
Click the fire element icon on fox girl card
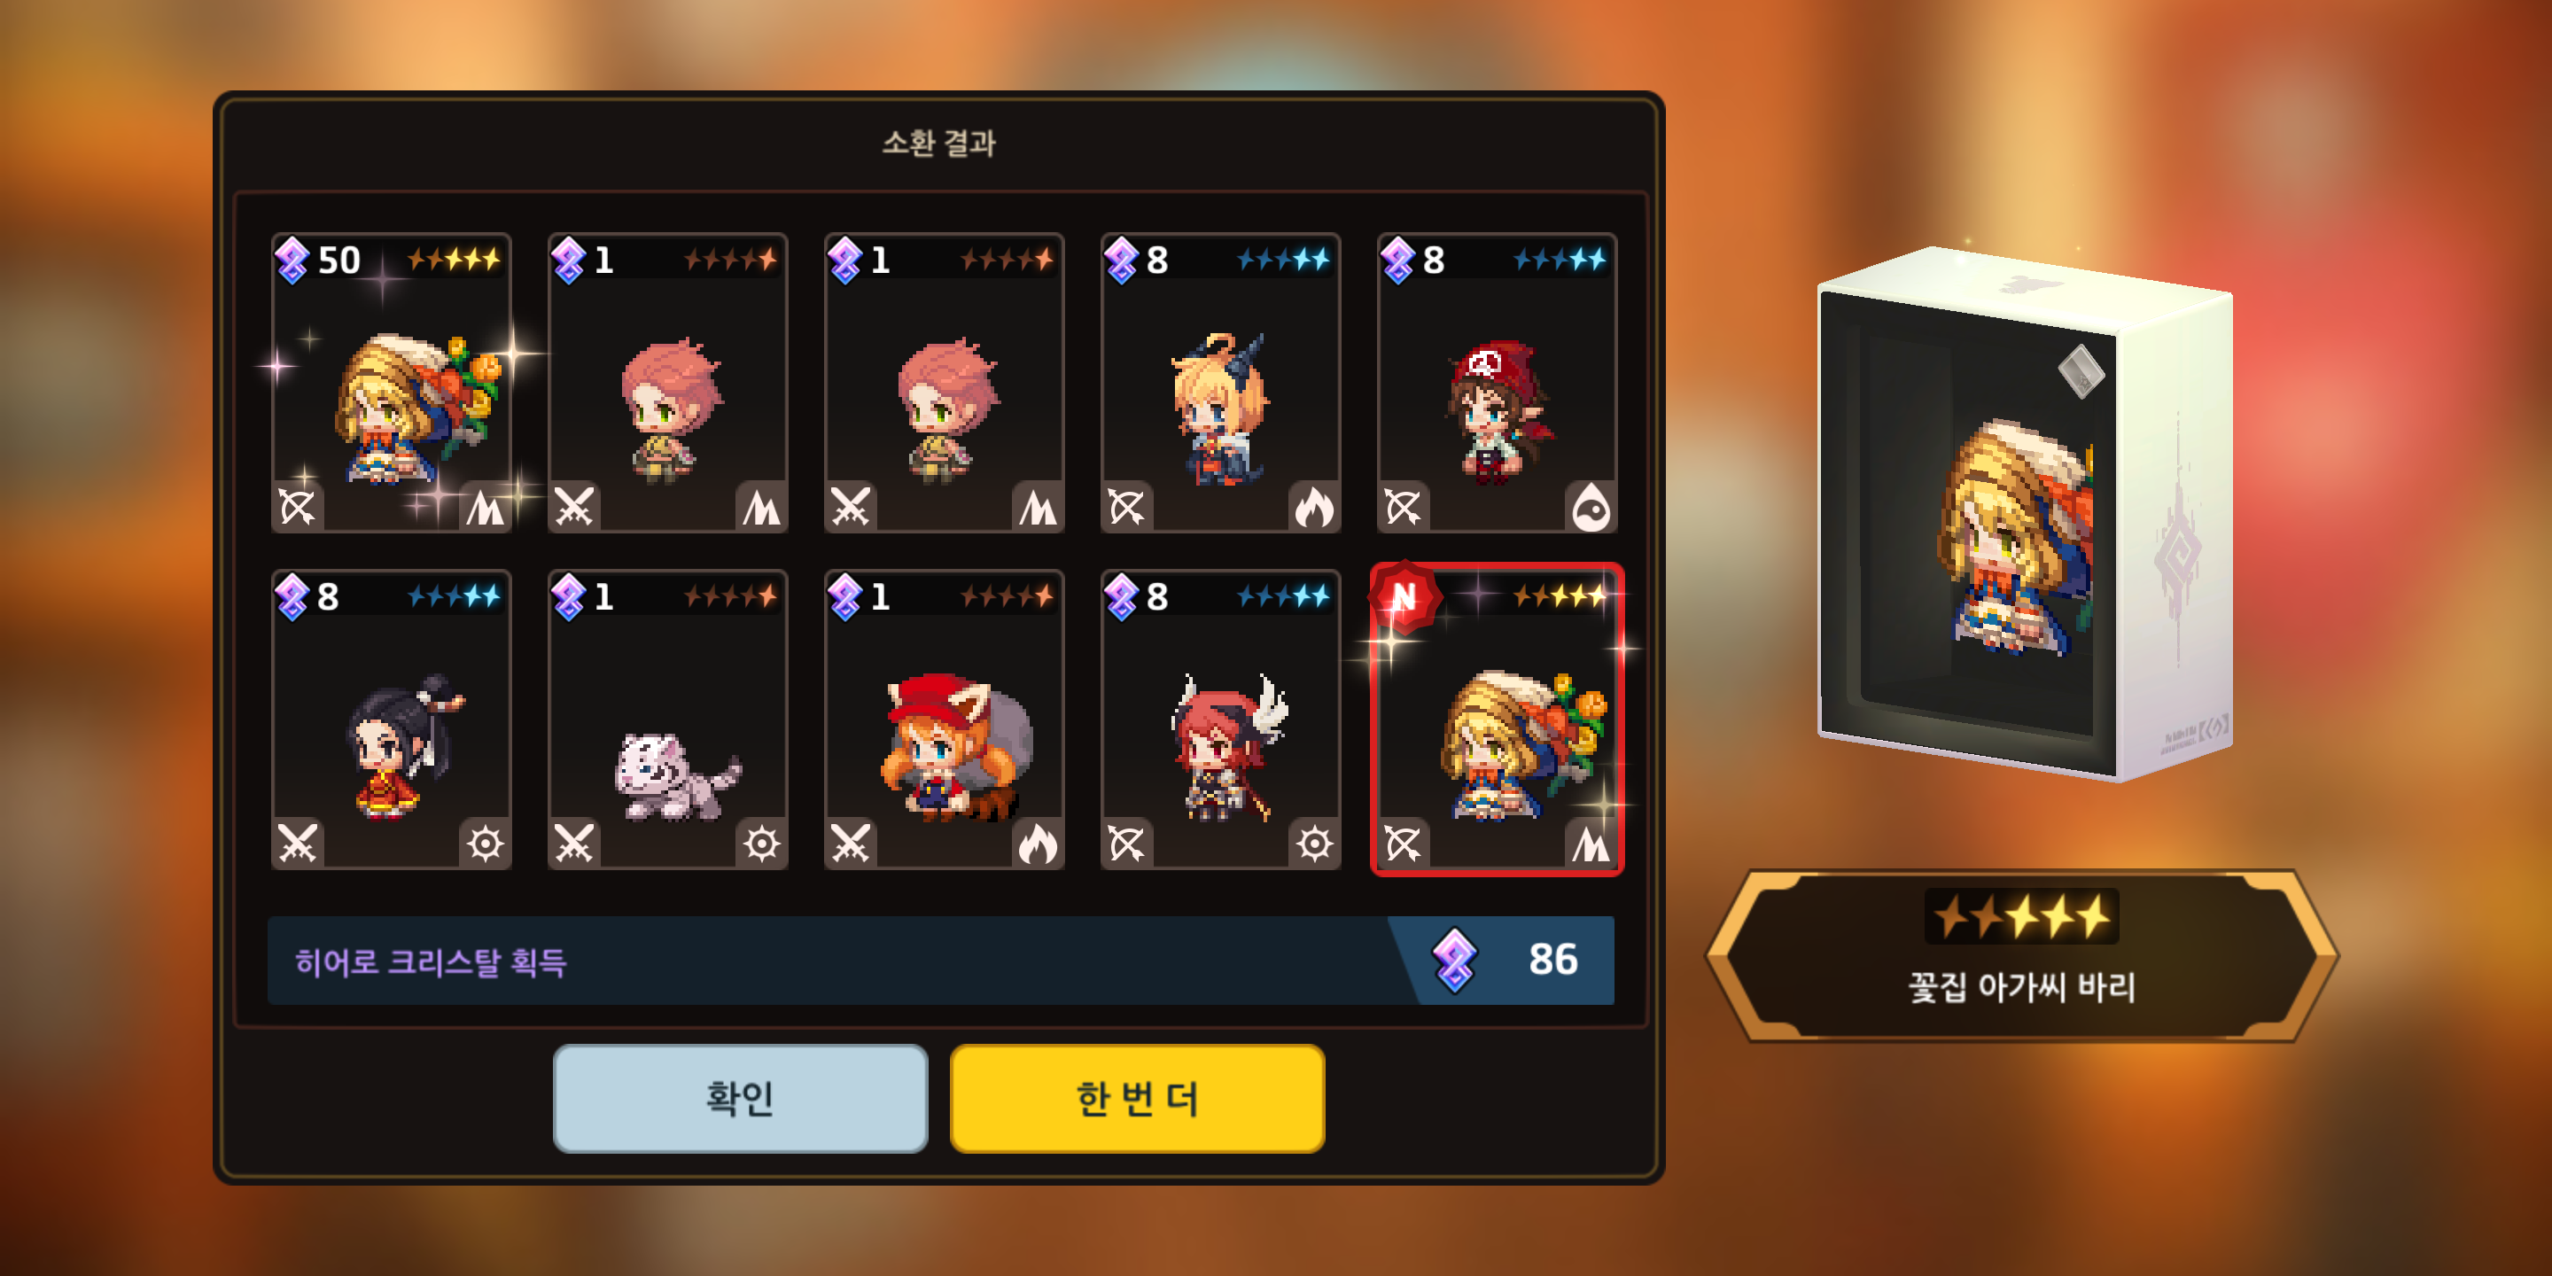(1038, 844)
